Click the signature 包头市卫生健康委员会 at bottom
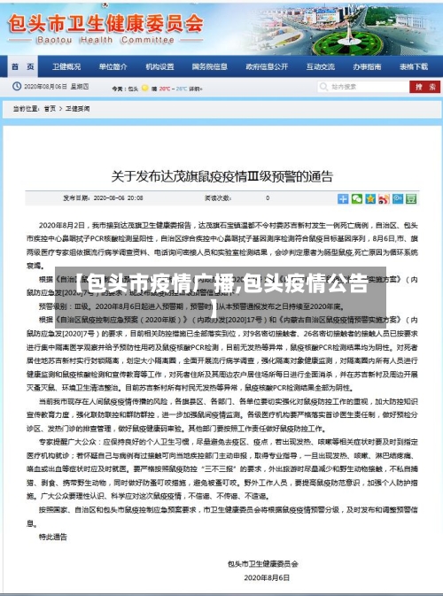 coord(263,564)
